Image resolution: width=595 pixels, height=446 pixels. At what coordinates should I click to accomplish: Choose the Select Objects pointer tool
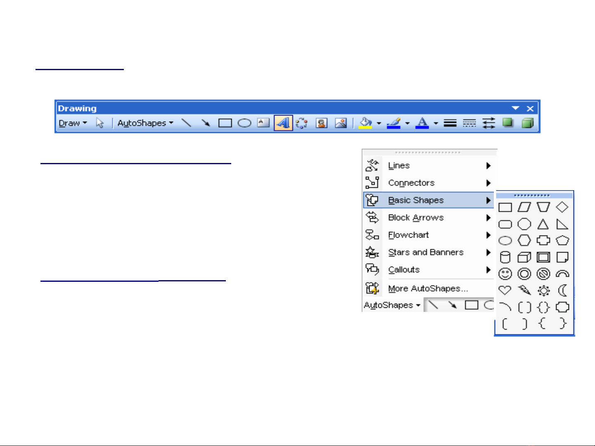[x=100, y=123]
